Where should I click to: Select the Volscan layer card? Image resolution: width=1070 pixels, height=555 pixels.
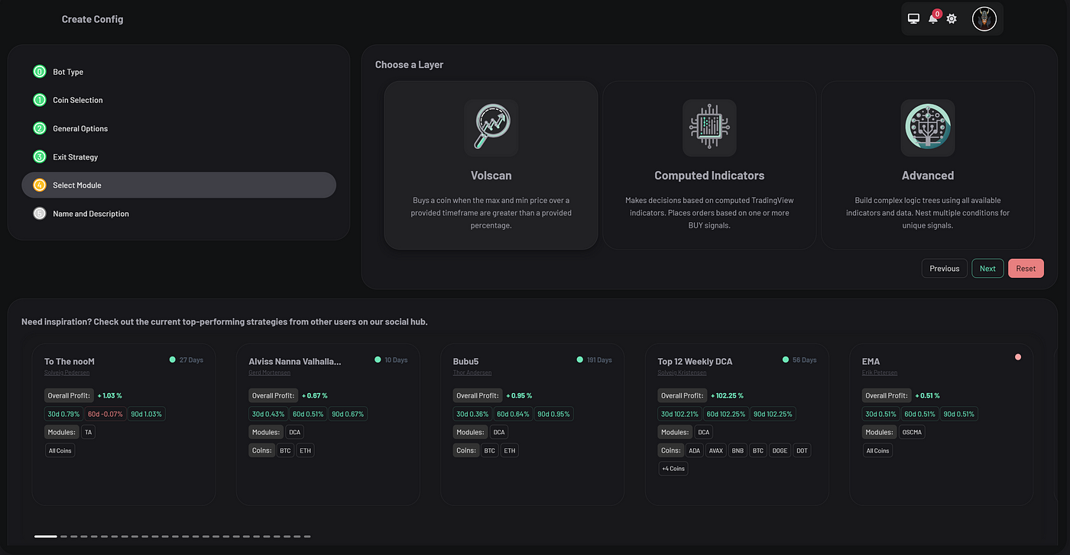491,166
